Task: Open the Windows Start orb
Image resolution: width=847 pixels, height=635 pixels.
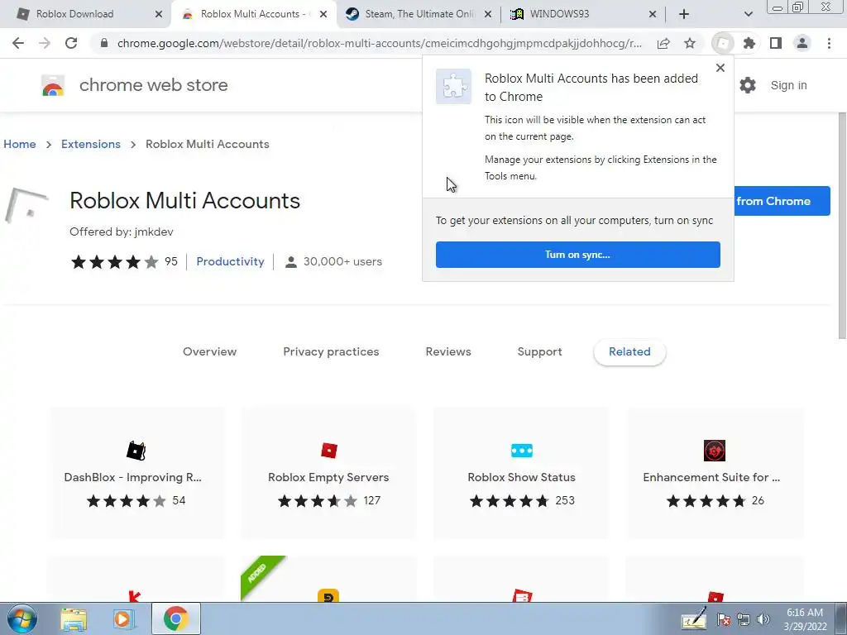Action: [22, 618]
